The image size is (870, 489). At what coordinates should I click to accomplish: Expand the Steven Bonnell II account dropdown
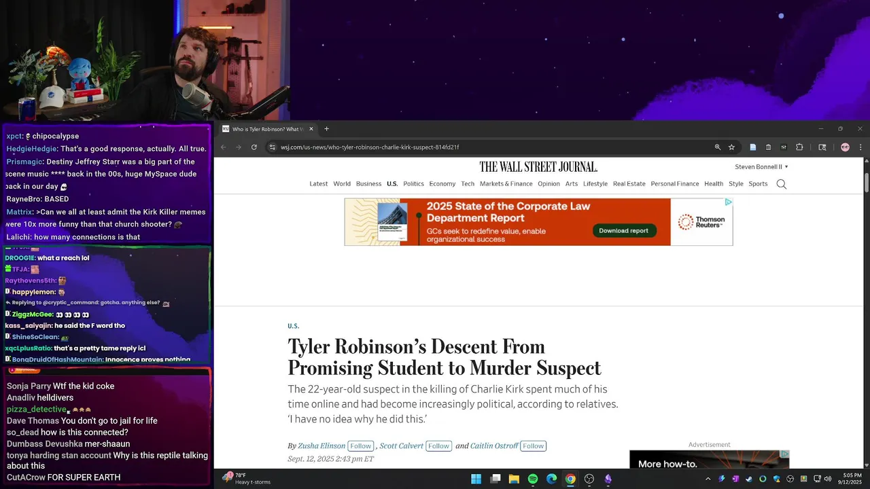(761, 166)
